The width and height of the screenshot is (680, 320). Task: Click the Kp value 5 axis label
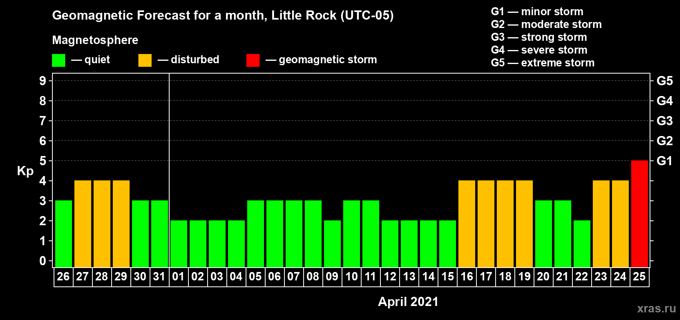click(x=43, y=161)
